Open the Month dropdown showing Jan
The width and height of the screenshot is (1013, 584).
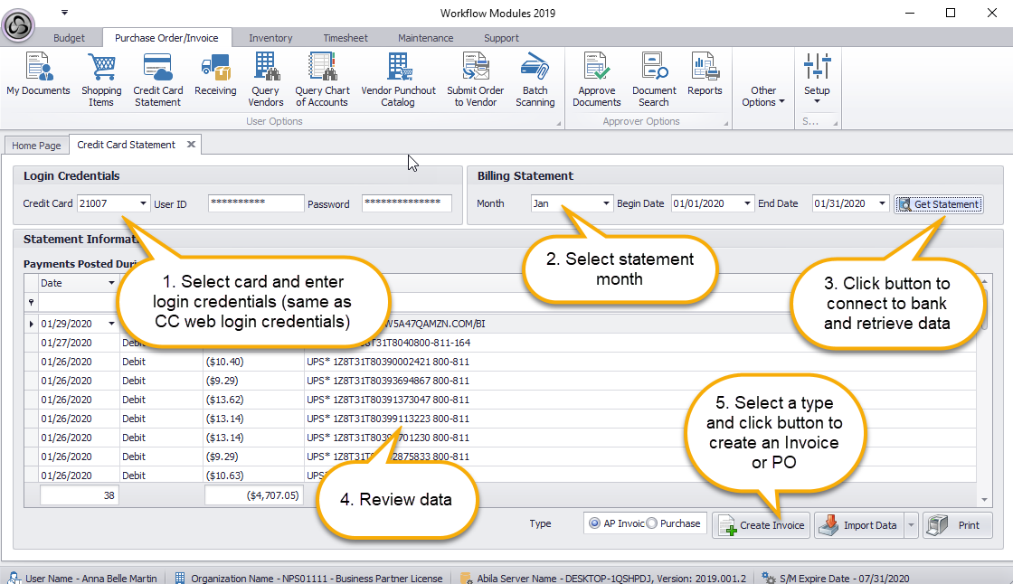[x=605, y=204]
